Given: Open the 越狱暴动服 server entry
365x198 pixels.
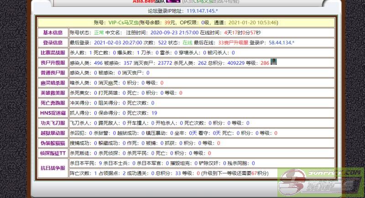Looking at the screenshot, I should pos(52,133).
